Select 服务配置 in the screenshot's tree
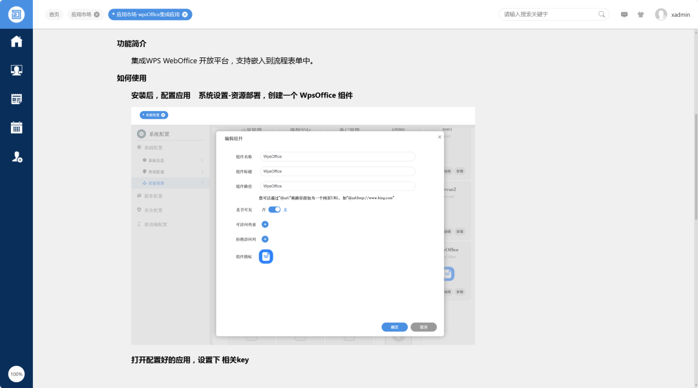The height and width of the screenshot is (388, 698). point(153,196)
